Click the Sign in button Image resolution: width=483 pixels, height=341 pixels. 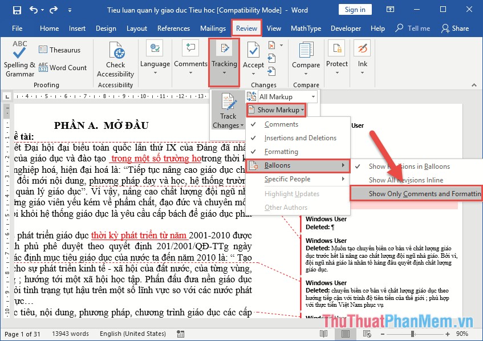point(354,9)
